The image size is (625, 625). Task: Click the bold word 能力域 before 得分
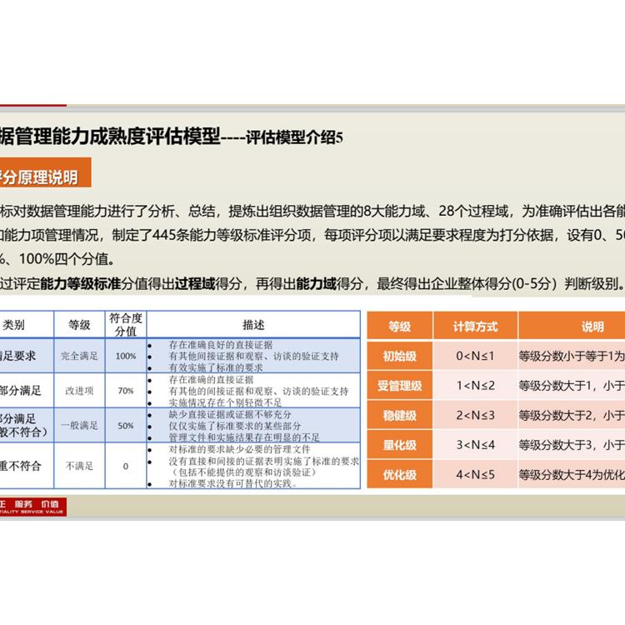click(316, 284)
